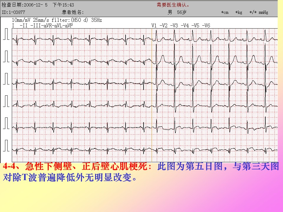The image size is (283, 212).
Task: Click the exam date text 检查日期:2006-12- 5
Action: pyautogui.click(x=24, y=5)
